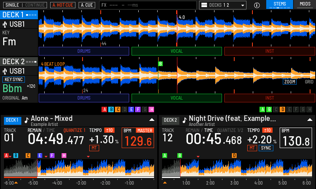Screen dimensions: 316x189
Task: Click the music note icon beside Night Drive
Action: pos(184,120)
